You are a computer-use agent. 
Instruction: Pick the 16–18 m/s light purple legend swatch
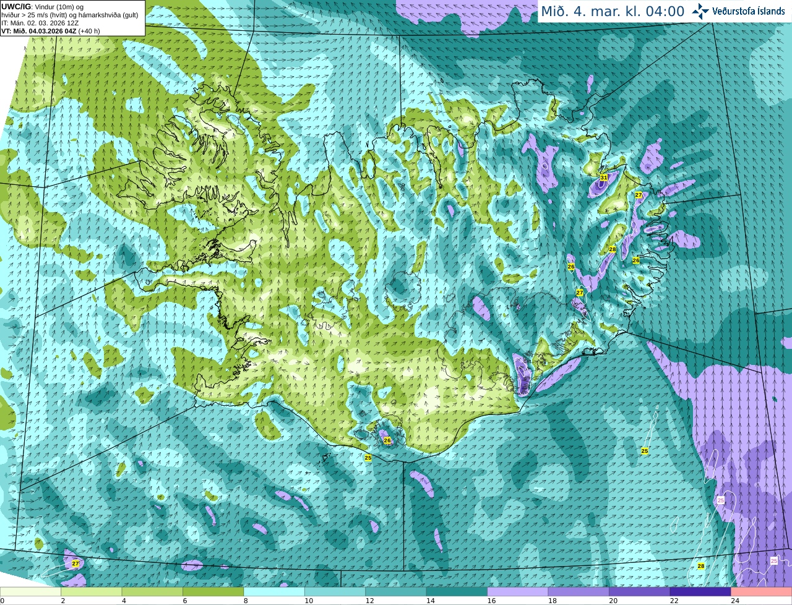coord(518,591)
